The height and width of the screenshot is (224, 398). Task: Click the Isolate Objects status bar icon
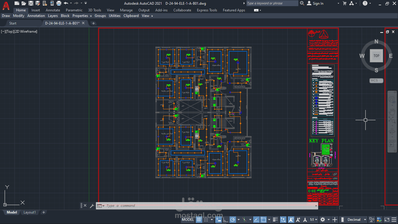[x=372, y=220]
